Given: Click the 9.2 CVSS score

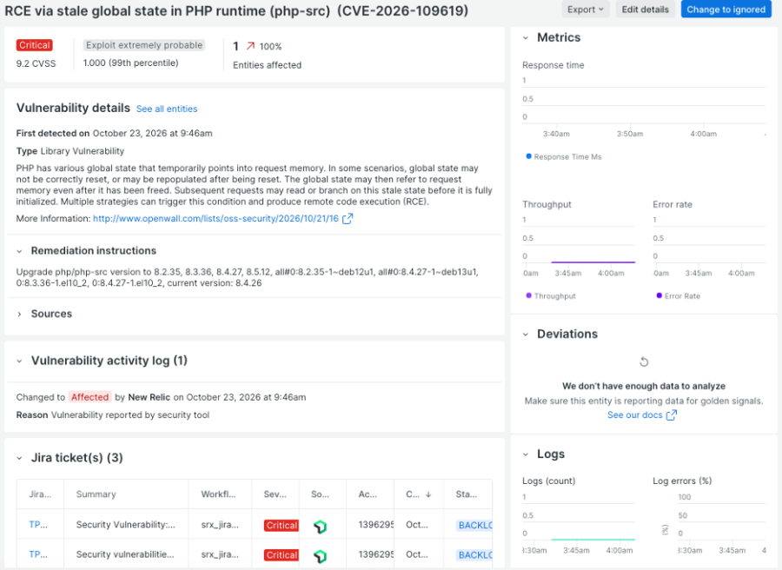Looking at the screenshot, I should [x=36, y=63].
